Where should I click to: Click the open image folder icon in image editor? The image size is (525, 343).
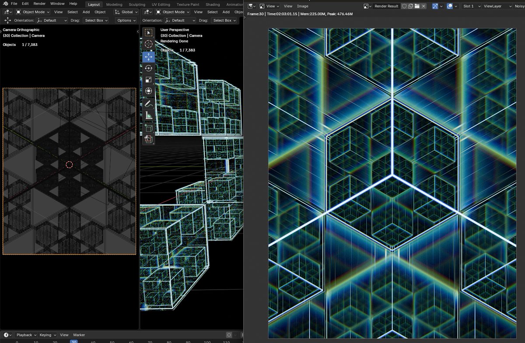(x=417, y=6)
